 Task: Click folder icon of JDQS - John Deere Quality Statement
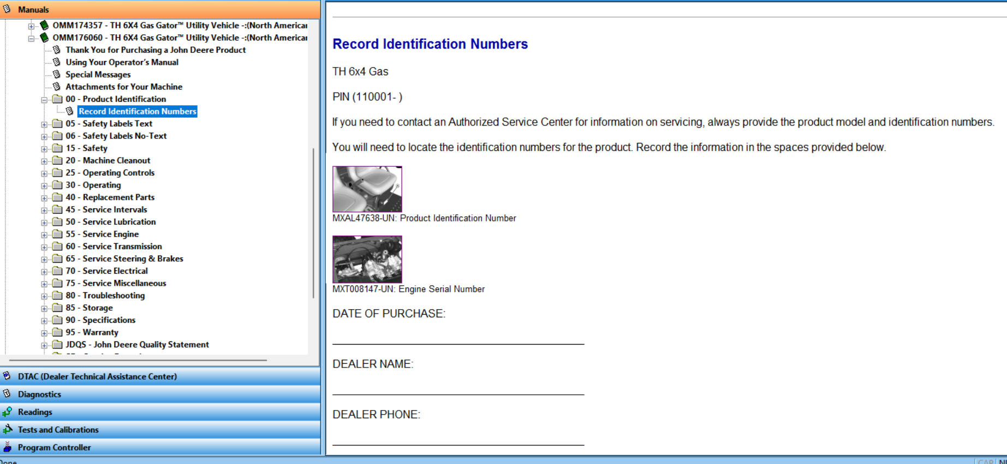(x=57, y=344)
